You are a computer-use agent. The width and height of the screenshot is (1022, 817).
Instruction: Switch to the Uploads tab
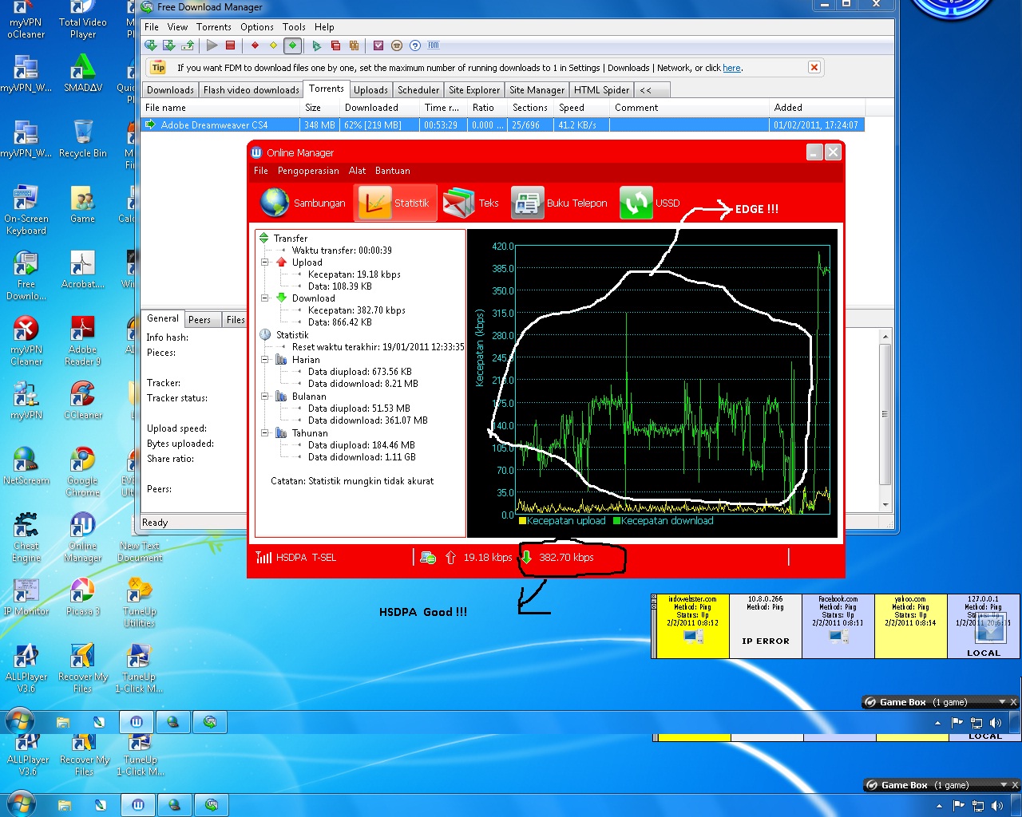point(370,90)
